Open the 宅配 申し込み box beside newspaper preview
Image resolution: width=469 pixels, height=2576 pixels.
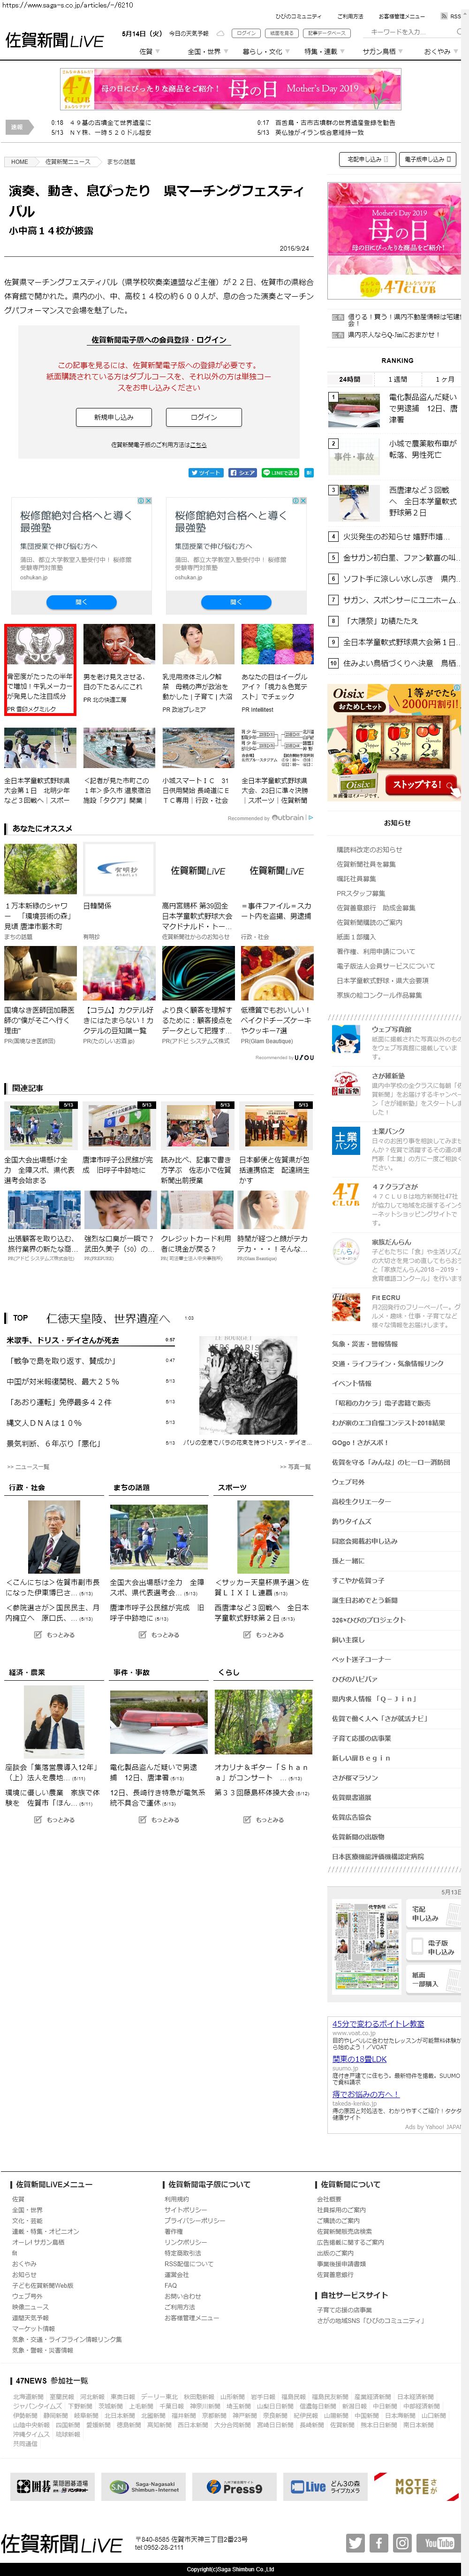click(x=433, y=1913)
